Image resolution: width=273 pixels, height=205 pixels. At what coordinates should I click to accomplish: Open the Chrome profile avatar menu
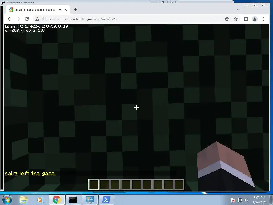[x=255, y=19]
